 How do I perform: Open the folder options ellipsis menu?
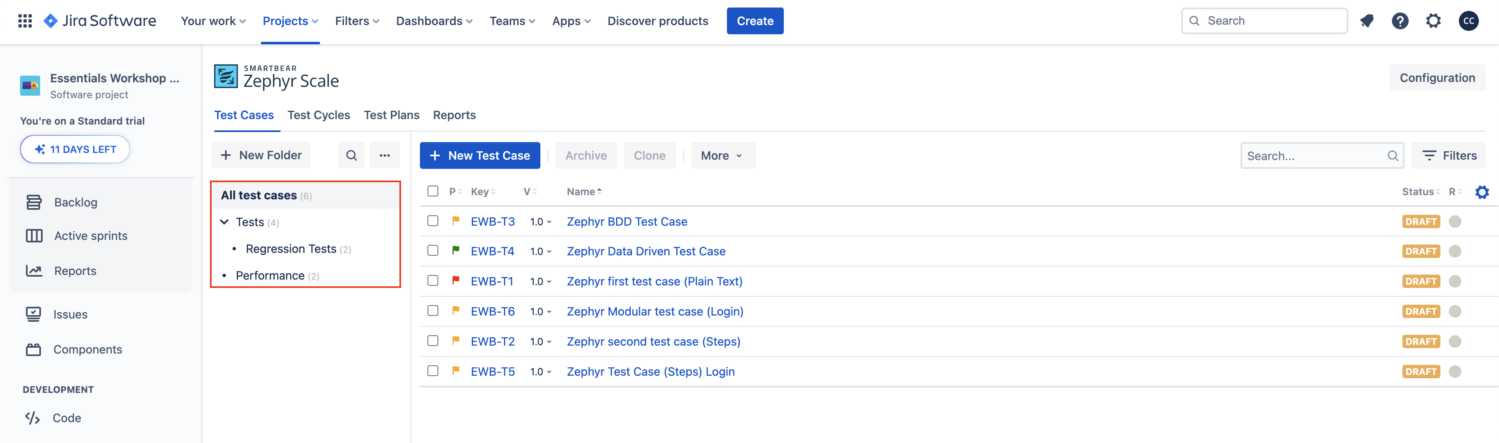point(385,155)
